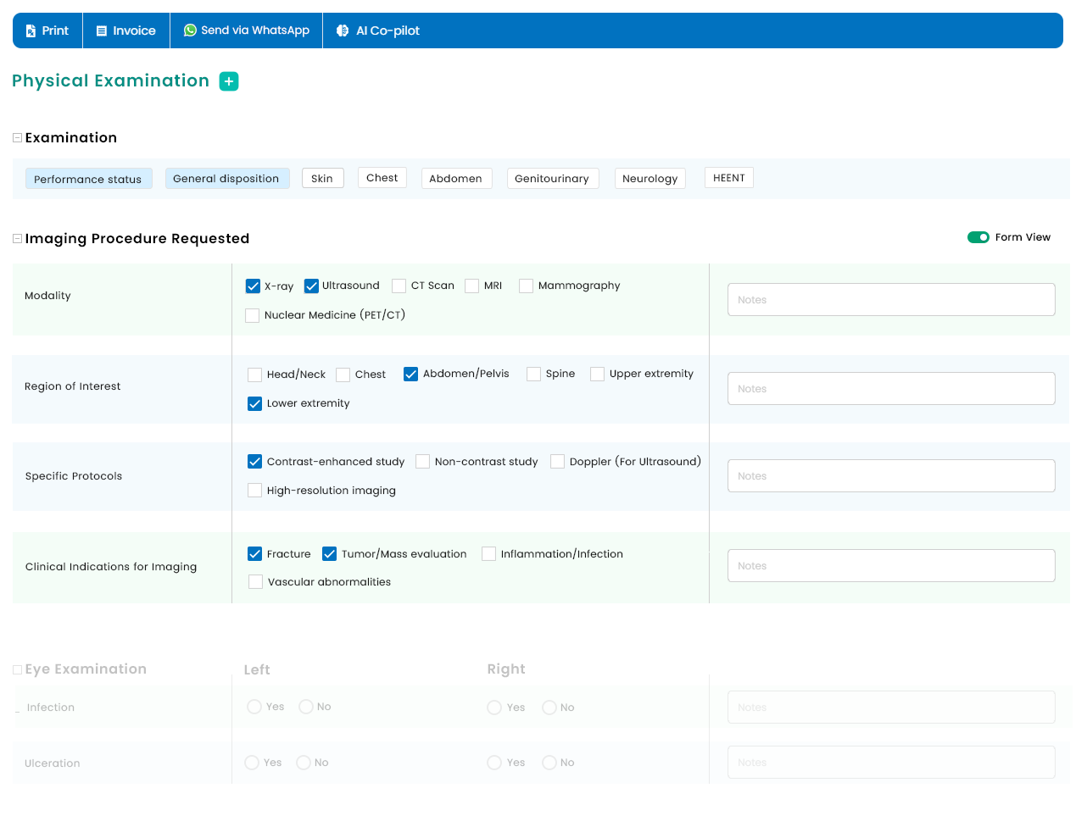Click Clinical Indications notes field

click(x=891, y=566)
